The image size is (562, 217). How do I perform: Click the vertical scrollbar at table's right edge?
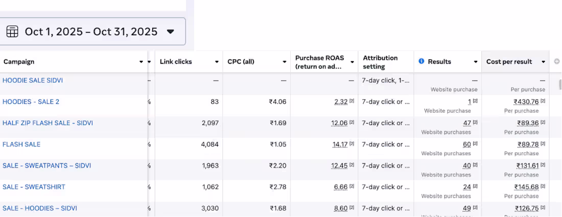[x=560, y=84]
